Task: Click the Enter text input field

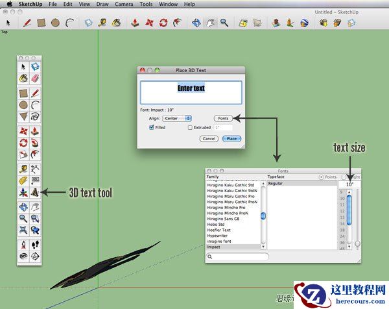Action: [191, 92]
